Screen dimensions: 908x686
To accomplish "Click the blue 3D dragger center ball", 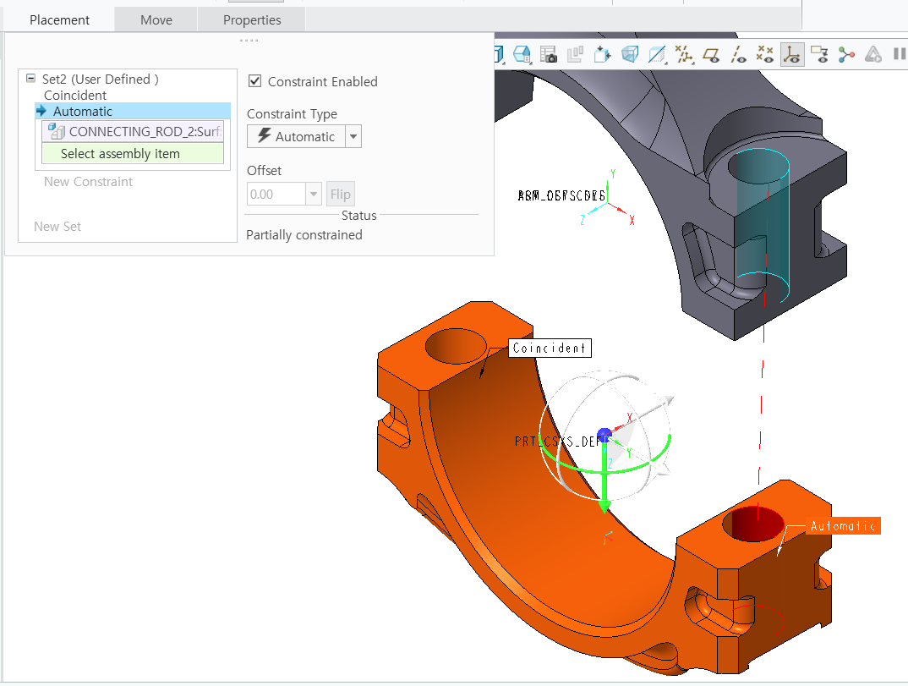I will click(x=604, y=434).
